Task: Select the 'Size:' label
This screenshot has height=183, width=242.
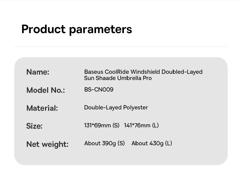Action: [x=34, y=126]
